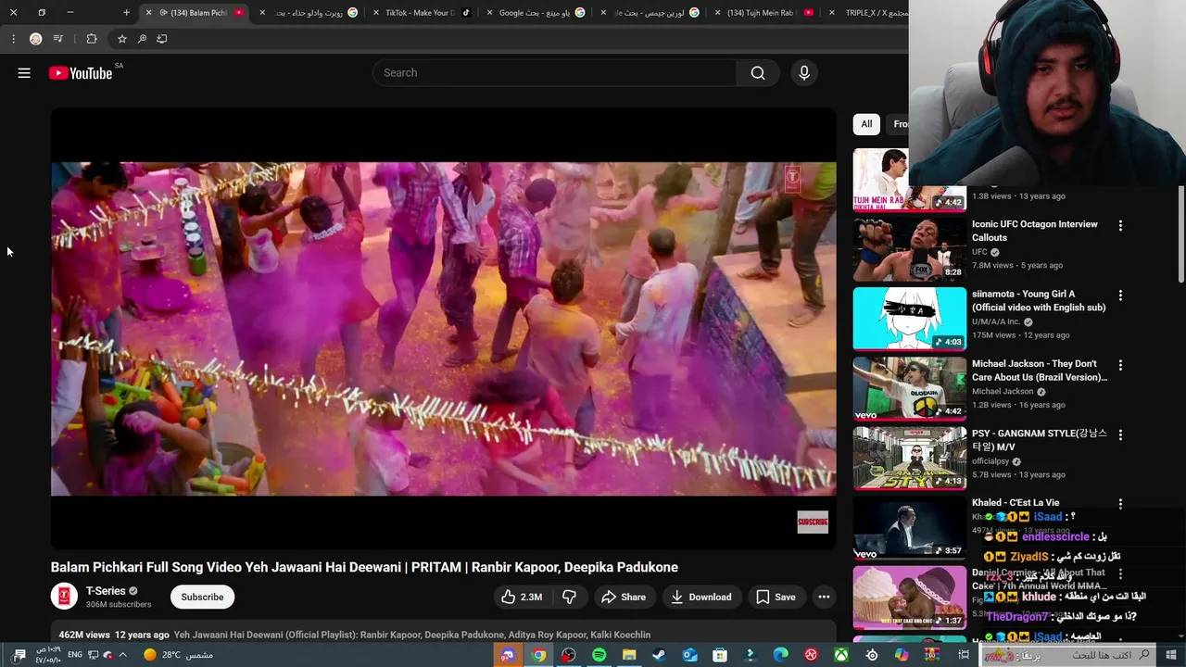Open PSY GANGNAM STYLE video title

(1039, 440)
